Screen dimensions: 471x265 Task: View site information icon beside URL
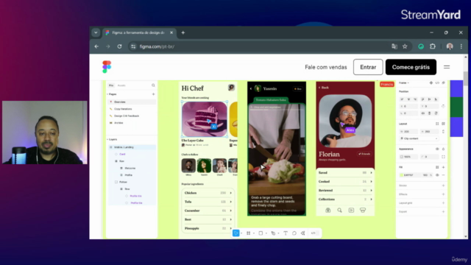[133, 46]
